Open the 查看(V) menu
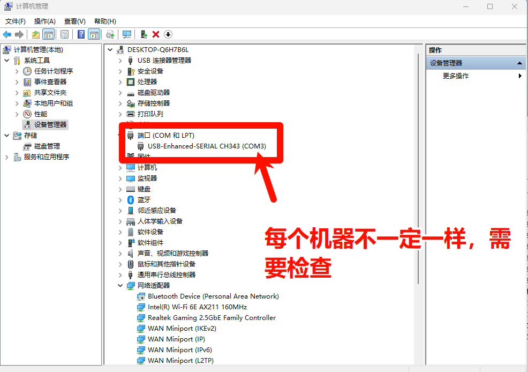 pos(75,21)
